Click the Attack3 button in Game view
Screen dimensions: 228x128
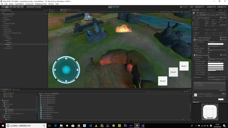163,81
